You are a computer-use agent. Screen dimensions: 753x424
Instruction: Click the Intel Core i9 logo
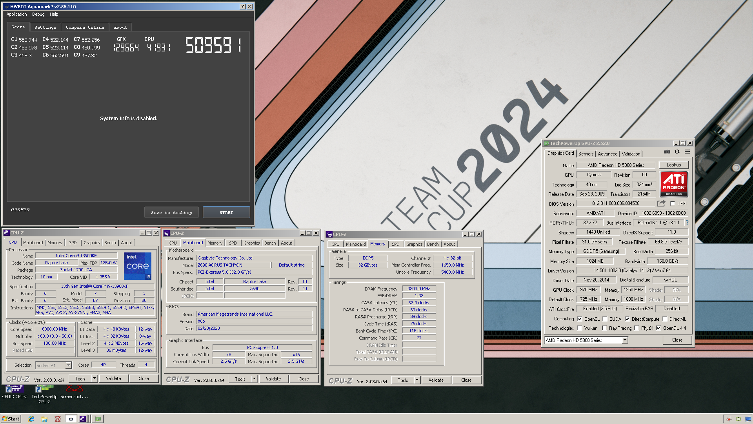click(x=138, y=266)
